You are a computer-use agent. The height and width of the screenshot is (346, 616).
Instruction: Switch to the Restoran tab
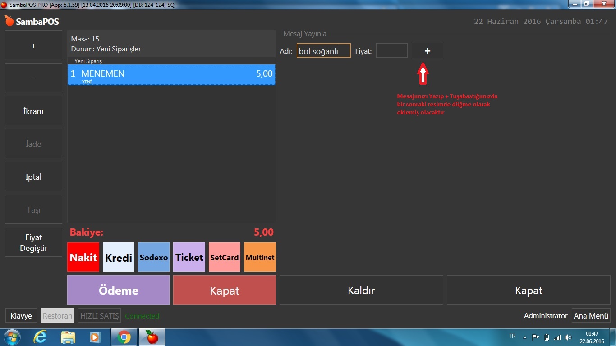[x=57, y=316]
